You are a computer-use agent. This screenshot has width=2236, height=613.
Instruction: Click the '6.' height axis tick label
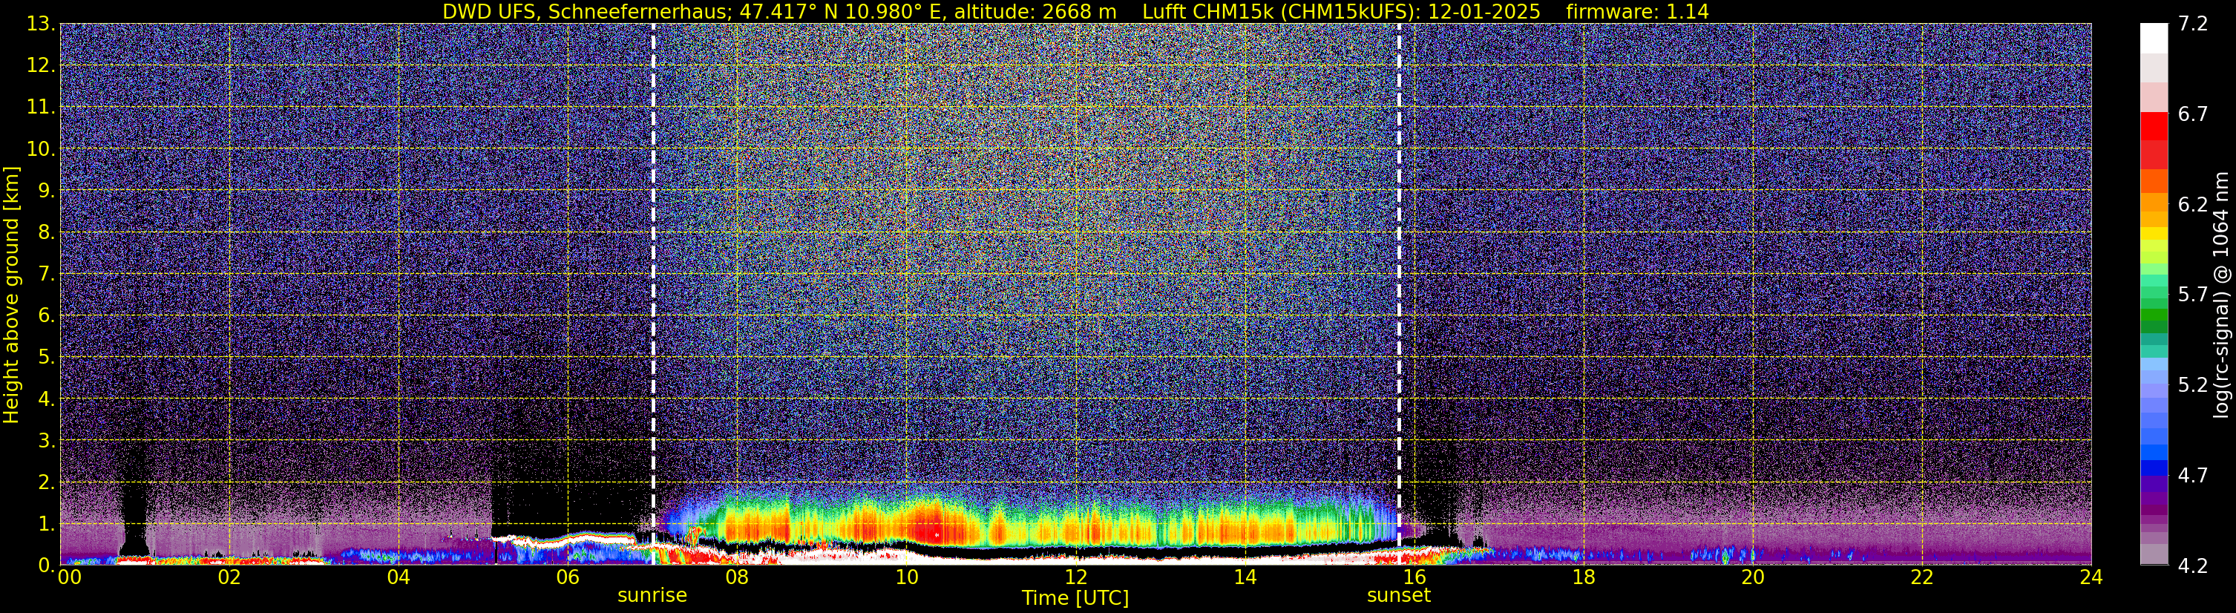(47, 316)
